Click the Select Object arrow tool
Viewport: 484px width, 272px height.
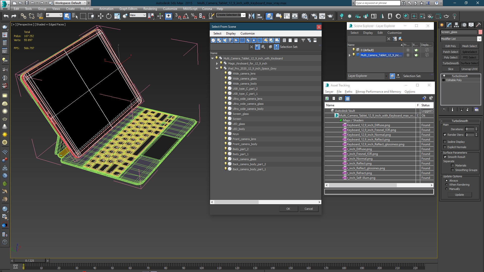[67, 16]
